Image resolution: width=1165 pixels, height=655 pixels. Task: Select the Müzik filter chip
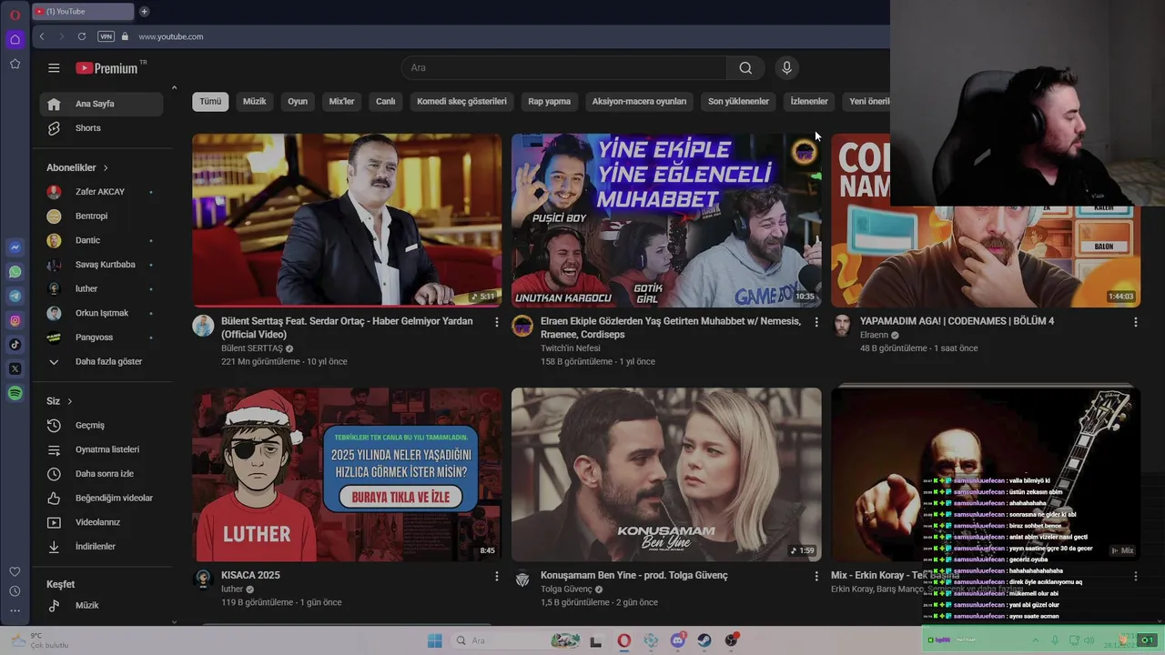tap(255, 102)
